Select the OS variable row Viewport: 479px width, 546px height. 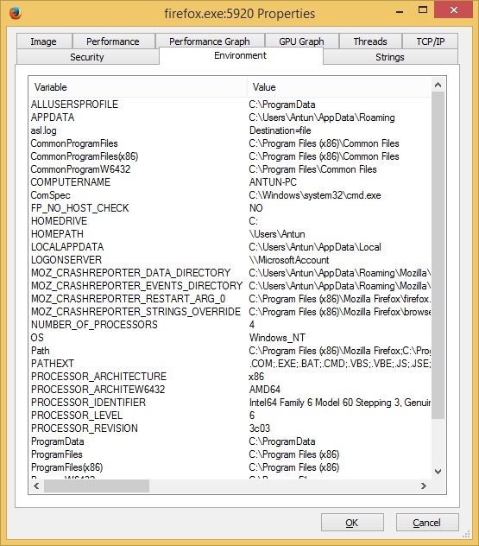coord(230,338)
